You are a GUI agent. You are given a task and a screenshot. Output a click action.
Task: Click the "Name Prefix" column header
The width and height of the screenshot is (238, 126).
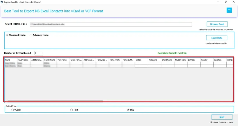point(115,60)
